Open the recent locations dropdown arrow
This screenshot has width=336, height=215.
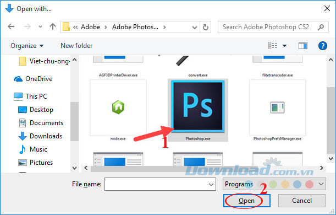[40, 27]
